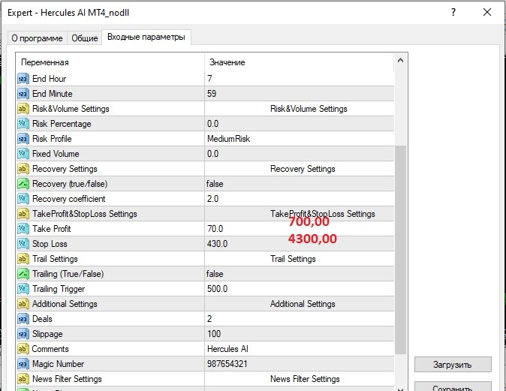Click the Slippage variable name
Image resolution: width=506 pixels, height=391 pixels.
(x=47, y=334)
